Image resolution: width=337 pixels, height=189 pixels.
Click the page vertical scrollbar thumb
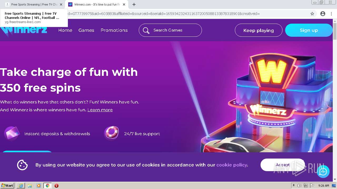335,31
